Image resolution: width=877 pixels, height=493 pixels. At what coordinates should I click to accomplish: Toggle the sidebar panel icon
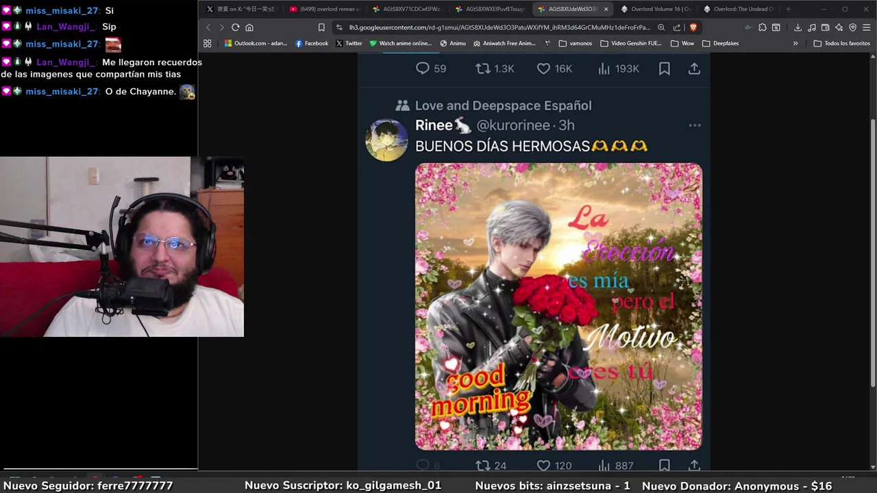(776, 27)
